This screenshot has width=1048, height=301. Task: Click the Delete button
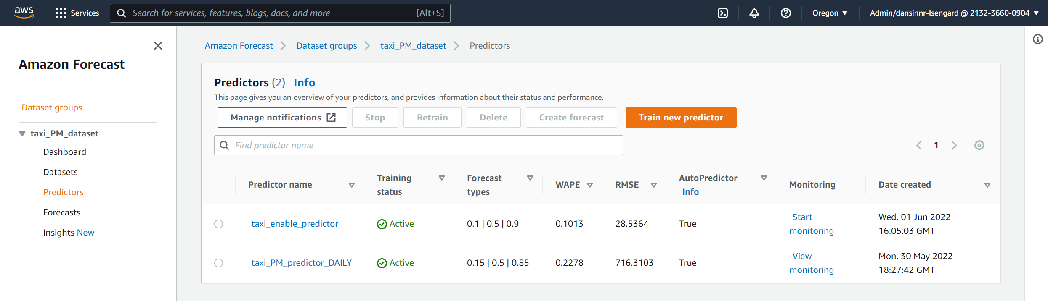click(493, 118)
